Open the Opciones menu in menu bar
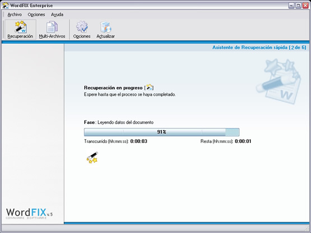 point(36,15)
